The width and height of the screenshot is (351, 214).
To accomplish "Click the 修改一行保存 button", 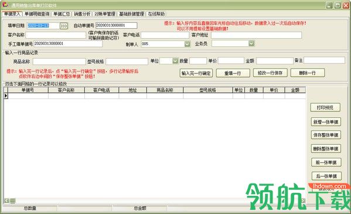I will [270, 73].
